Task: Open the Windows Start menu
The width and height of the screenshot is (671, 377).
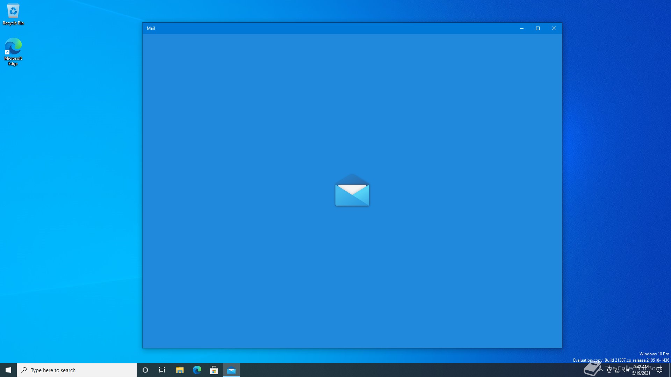Action: (8, 370)
